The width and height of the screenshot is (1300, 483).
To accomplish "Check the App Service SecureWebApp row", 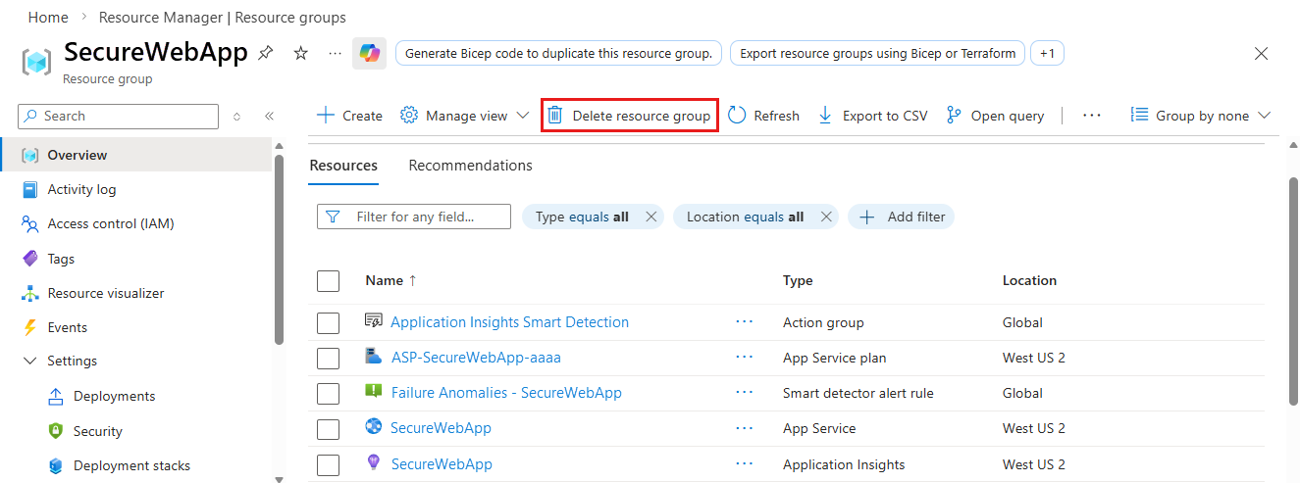I will pyautogui.click(x=329, y=429).
